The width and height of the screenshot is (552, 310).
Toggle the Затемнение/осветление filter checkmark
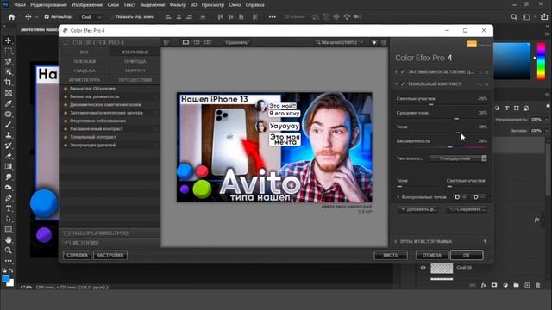click(403, 72)
